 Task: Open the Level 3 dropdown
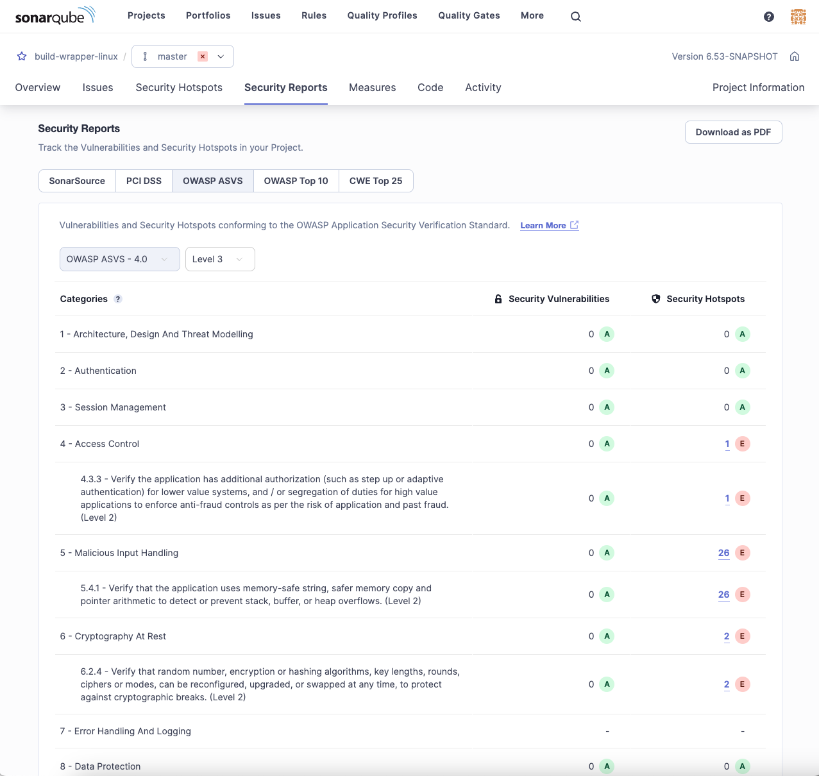(x=219, y=259)
